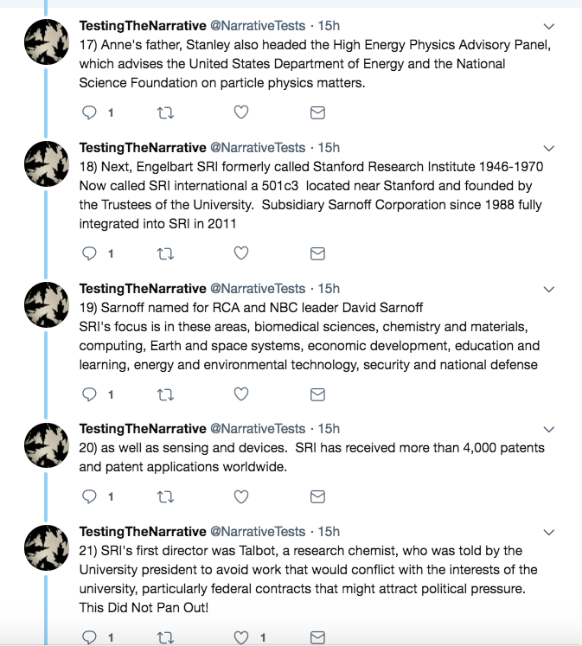
Task: Open TestingTheNarrative name on tweet 20
Action: (x=143, y=428)
